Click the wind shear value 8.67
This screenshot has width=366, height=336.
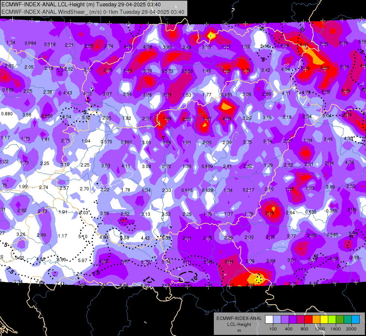145,286
